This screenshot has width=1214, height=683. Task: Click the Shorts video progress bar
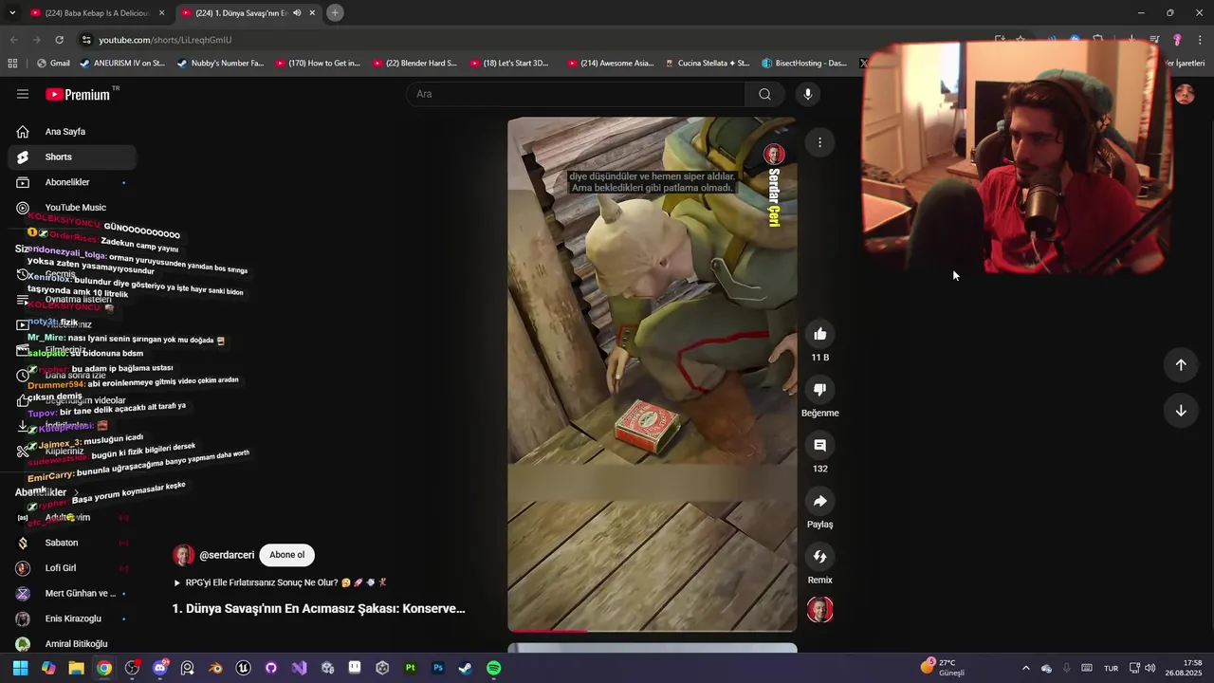tap(653, 630)
